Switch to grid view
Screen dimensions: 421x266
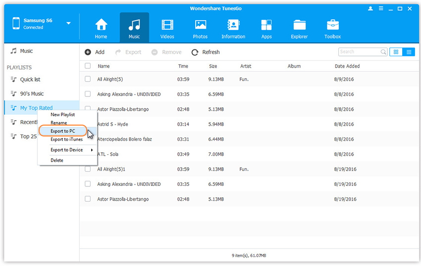[396, 52]
